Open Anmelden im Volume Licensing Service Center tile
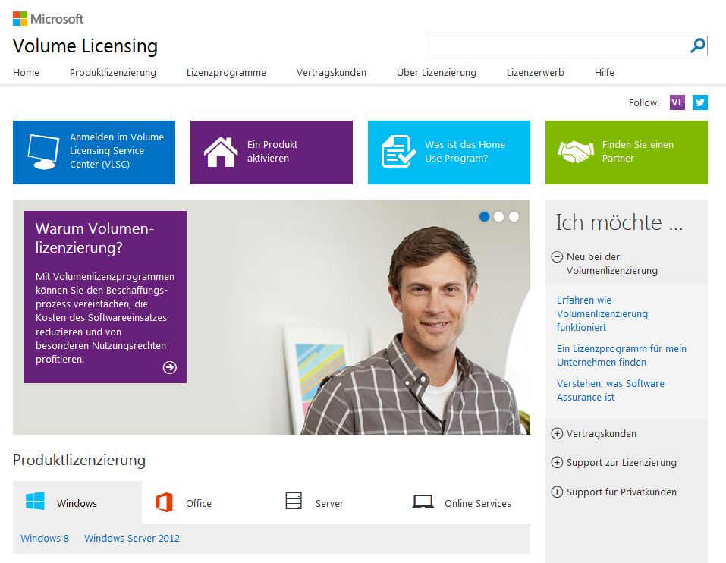The image size is (726, 563). (94, 153)
